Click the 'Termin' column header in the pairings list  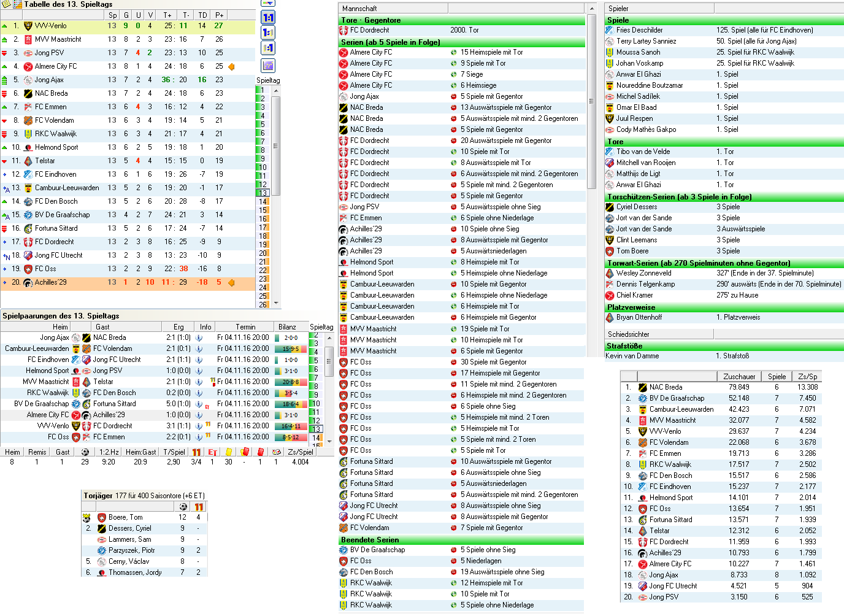[x=245, y=327]
